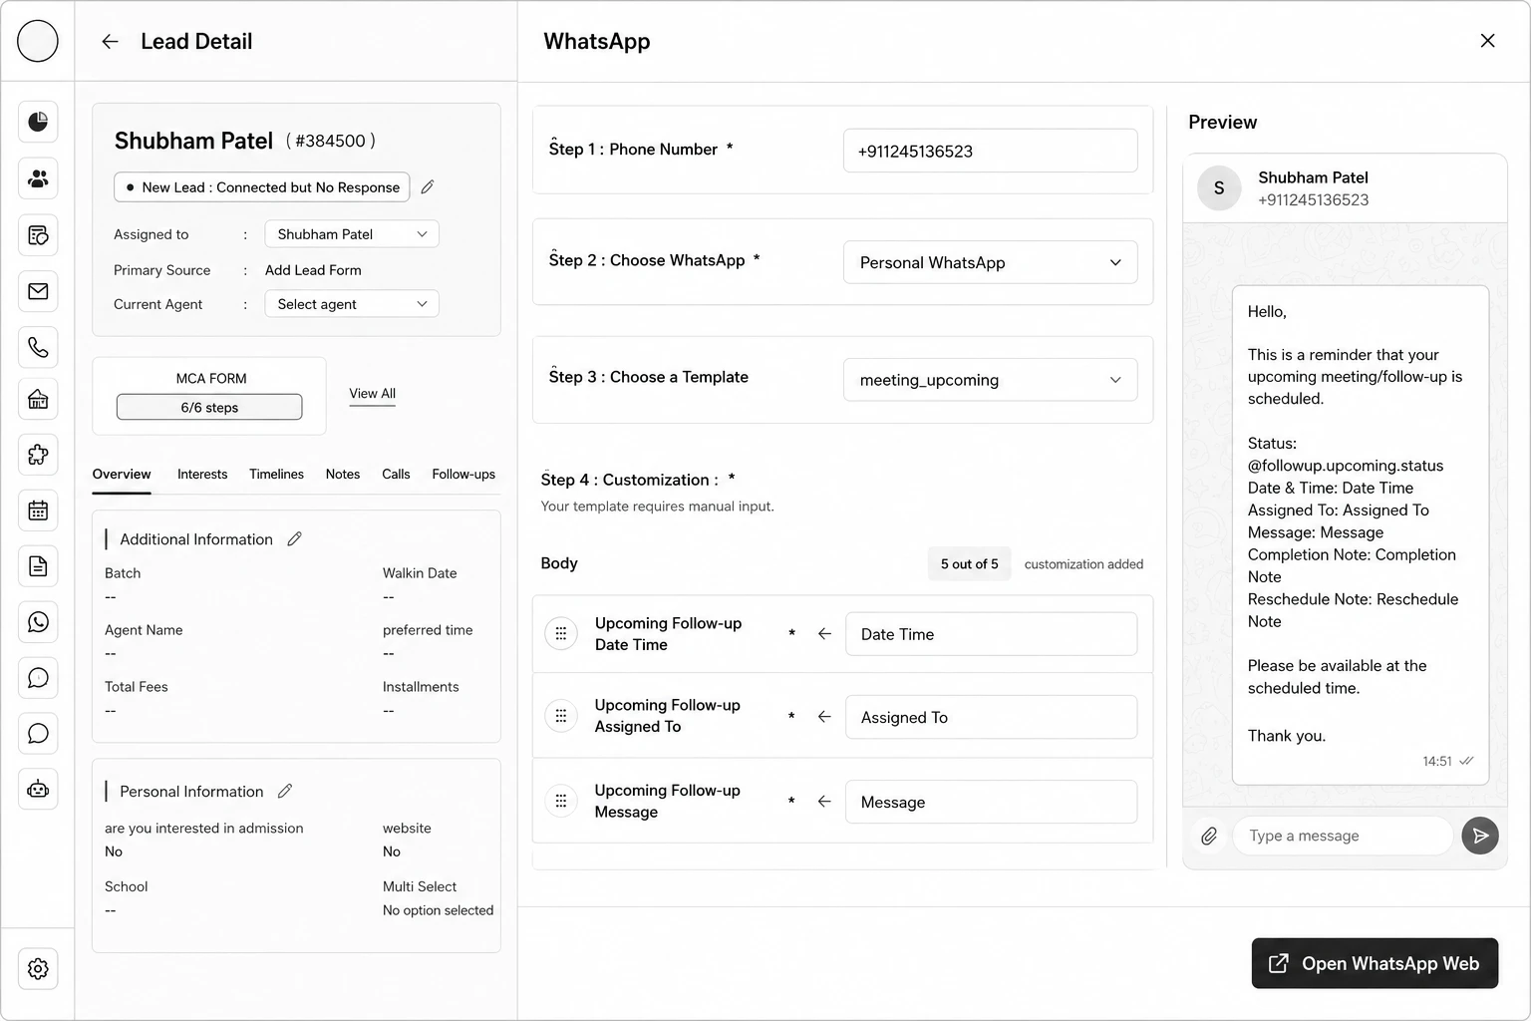Viewport: 1531px width, 1021px height.
Task: Open the Follow-ups tab
Action: click(x=463, y=475)
